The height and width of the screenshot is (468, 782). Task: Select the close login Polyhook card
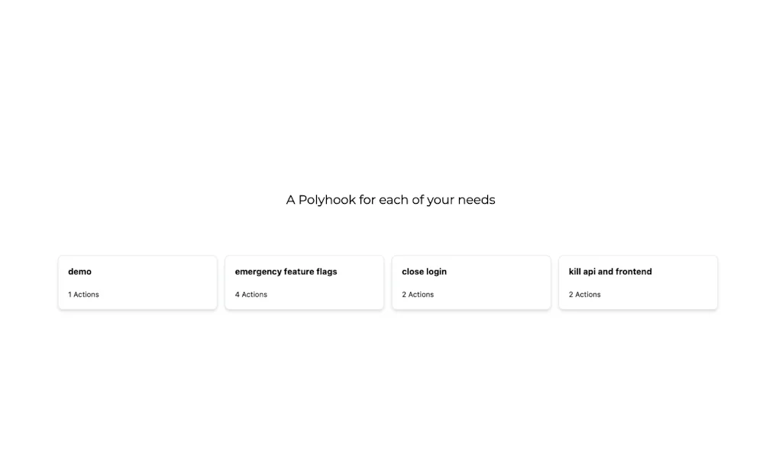[471, 282]
